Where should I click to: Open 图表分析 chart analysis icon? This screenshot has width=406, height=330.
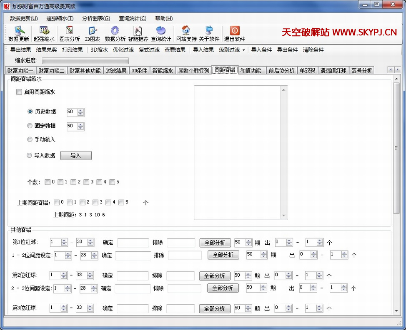tap(69, 31)
